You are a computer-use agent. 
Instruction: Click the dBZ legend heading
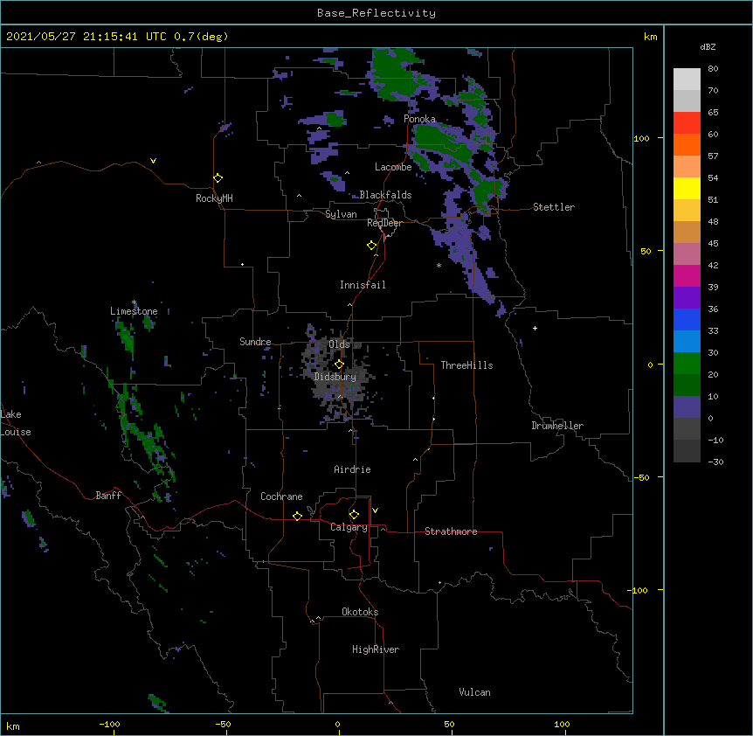[x=708, y=46]
